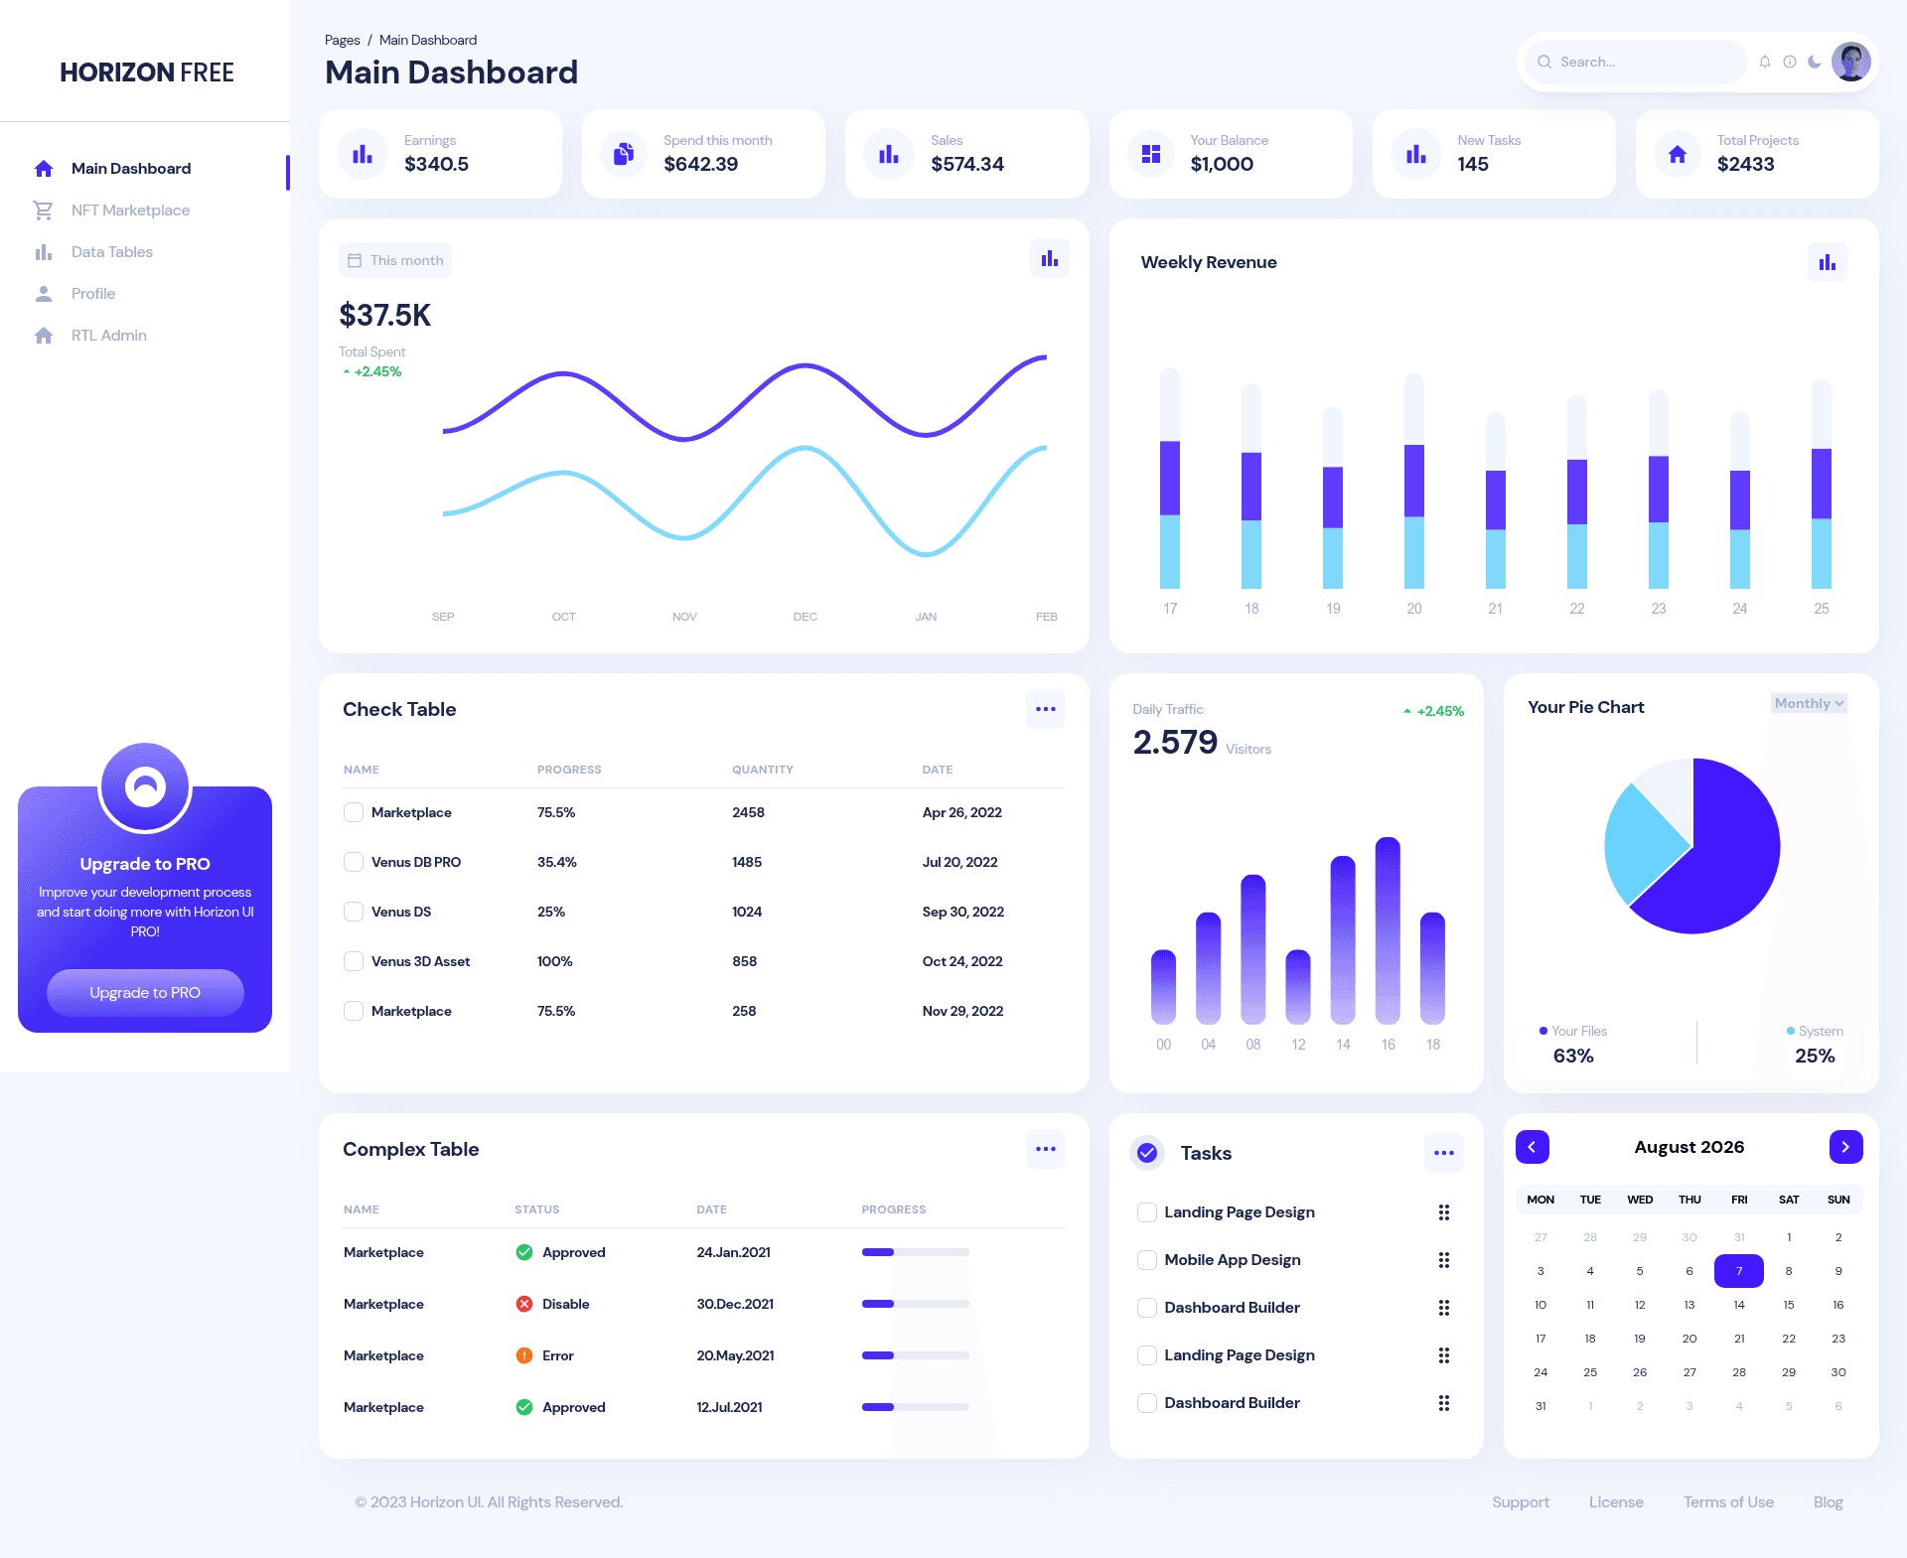This screenshot has width=1907, height=1558.
Task: Open Data Tables sidebar item
Action: pyautogui.click(x=111, y=252)
